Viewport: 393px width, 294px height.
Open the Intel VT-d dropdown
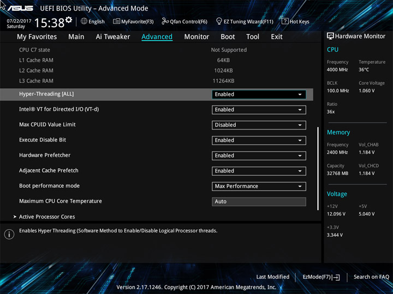point(259,110)
